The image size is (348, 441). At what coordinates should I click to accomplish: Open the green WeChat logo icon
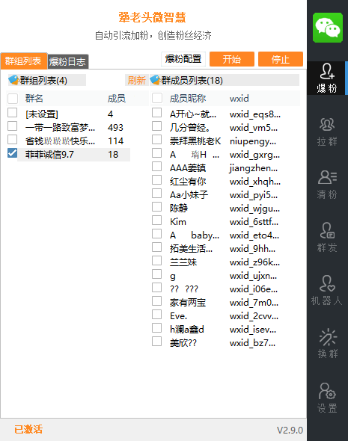pyautogui.click(x=328, y=28)
